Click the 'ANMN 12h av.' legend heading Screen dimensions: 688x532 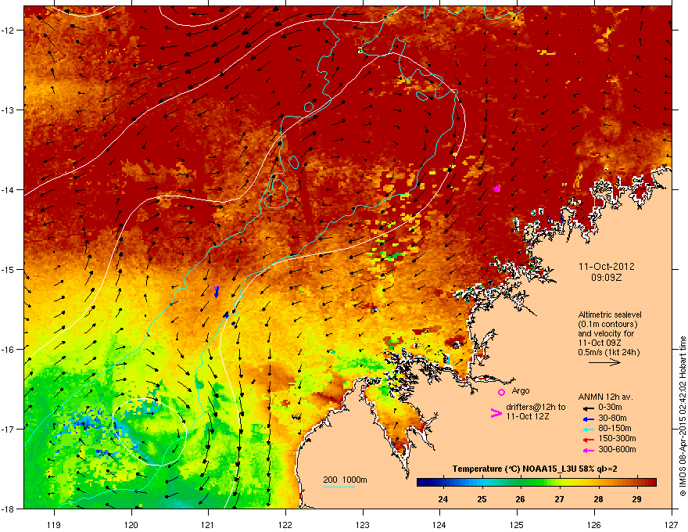point(605,397)
